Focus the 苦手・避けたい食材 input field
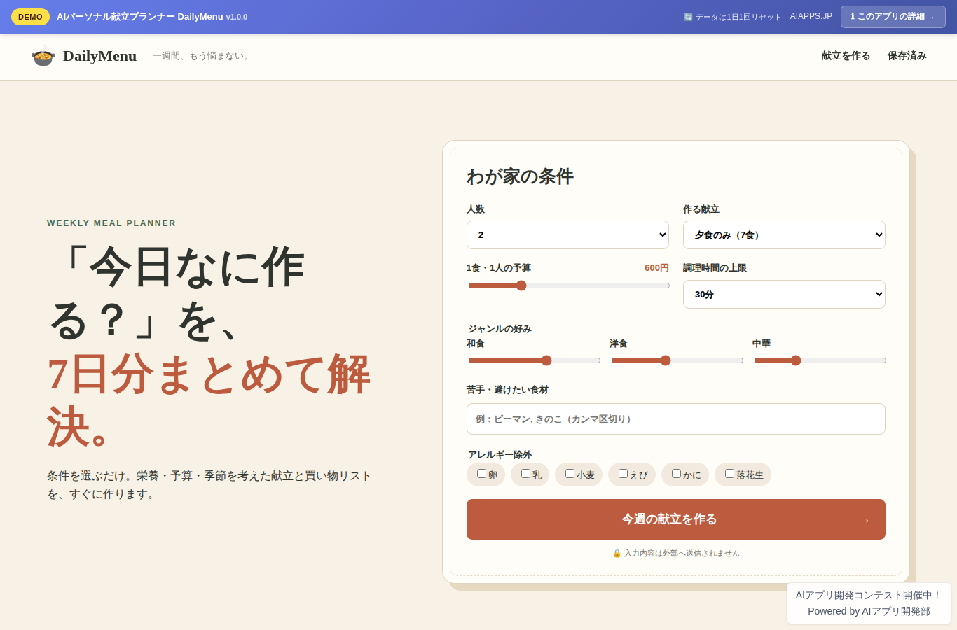The image size is (957, 630). pos(676,419)
